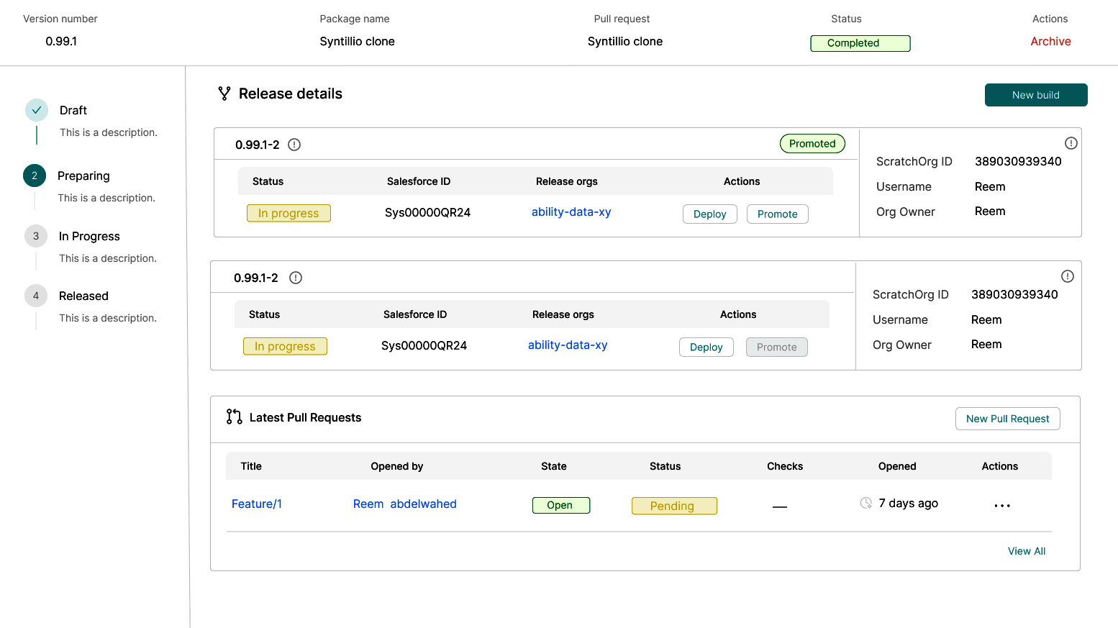This screenshot has height=628, width=1118.
Task: Click the clock icon beside 7 days ago
Action: [x=866, y=503]
